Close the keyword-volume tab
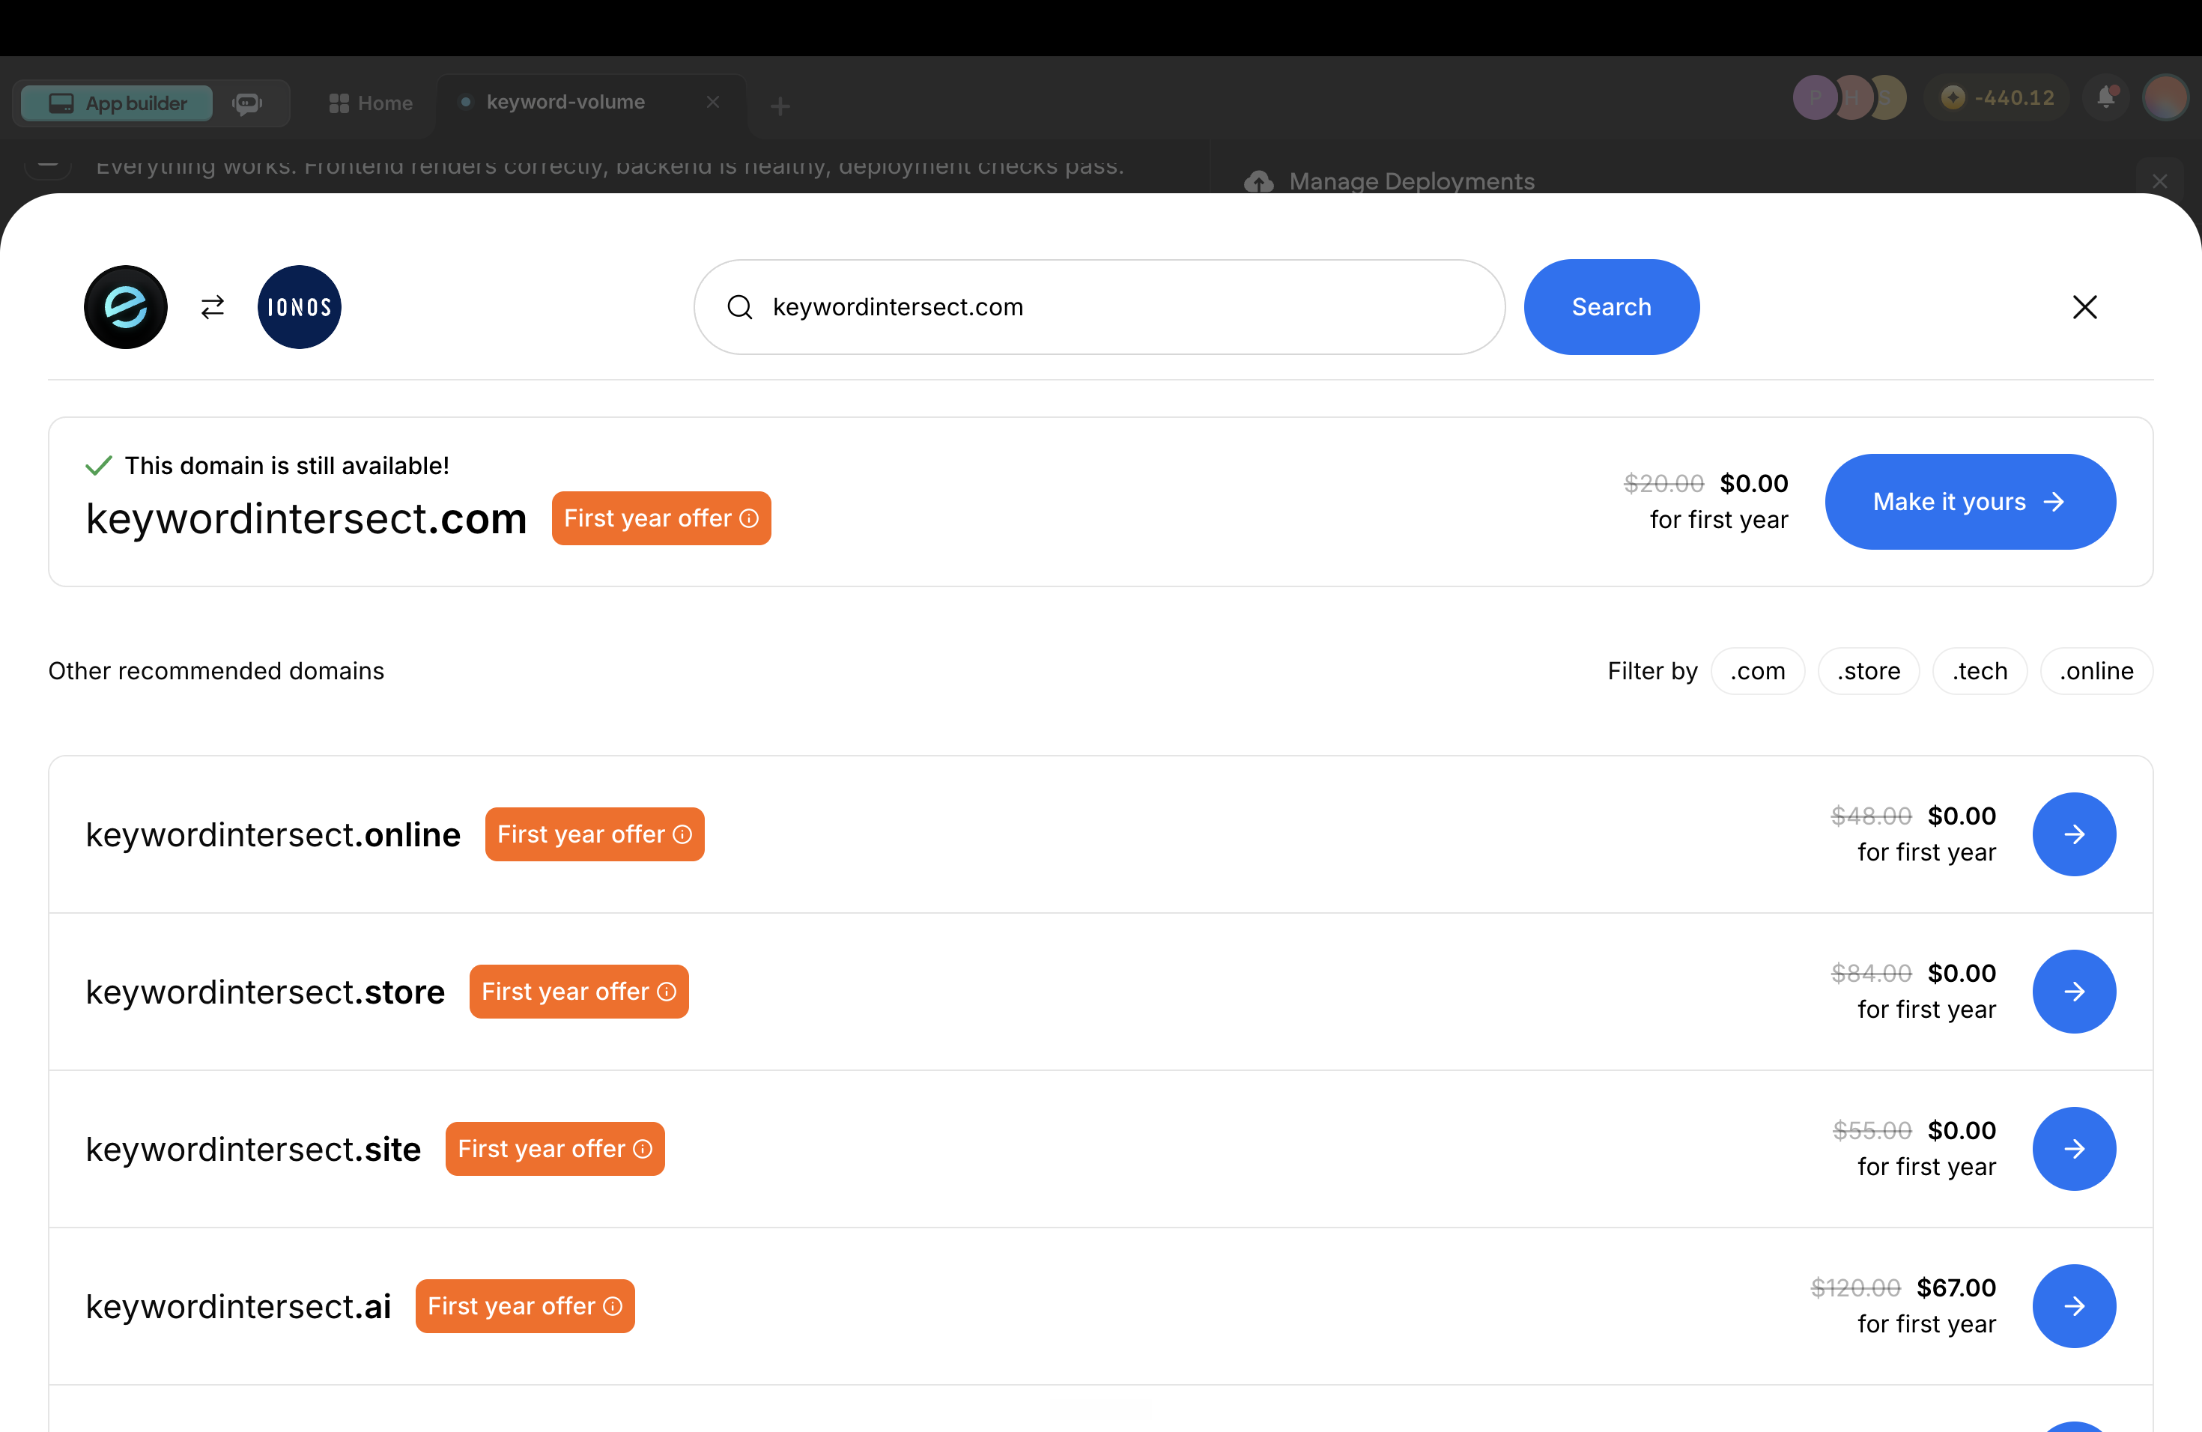This screenshot has width=2202, height=1432. (x=712, y=102)
